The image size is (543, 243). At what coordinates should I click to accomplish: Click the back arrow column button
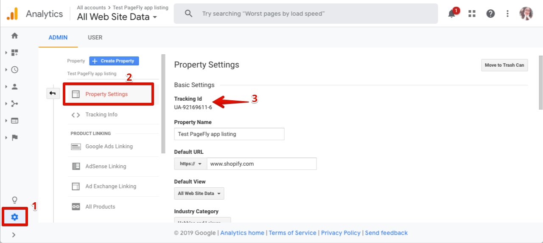53,93
